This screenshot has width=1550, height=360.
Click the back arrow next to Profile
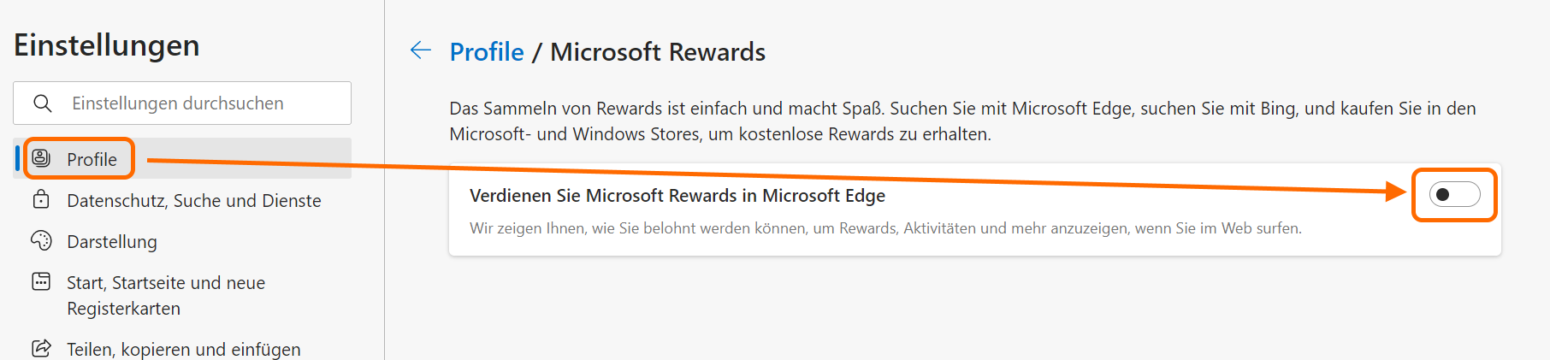(x=420, y=50)
